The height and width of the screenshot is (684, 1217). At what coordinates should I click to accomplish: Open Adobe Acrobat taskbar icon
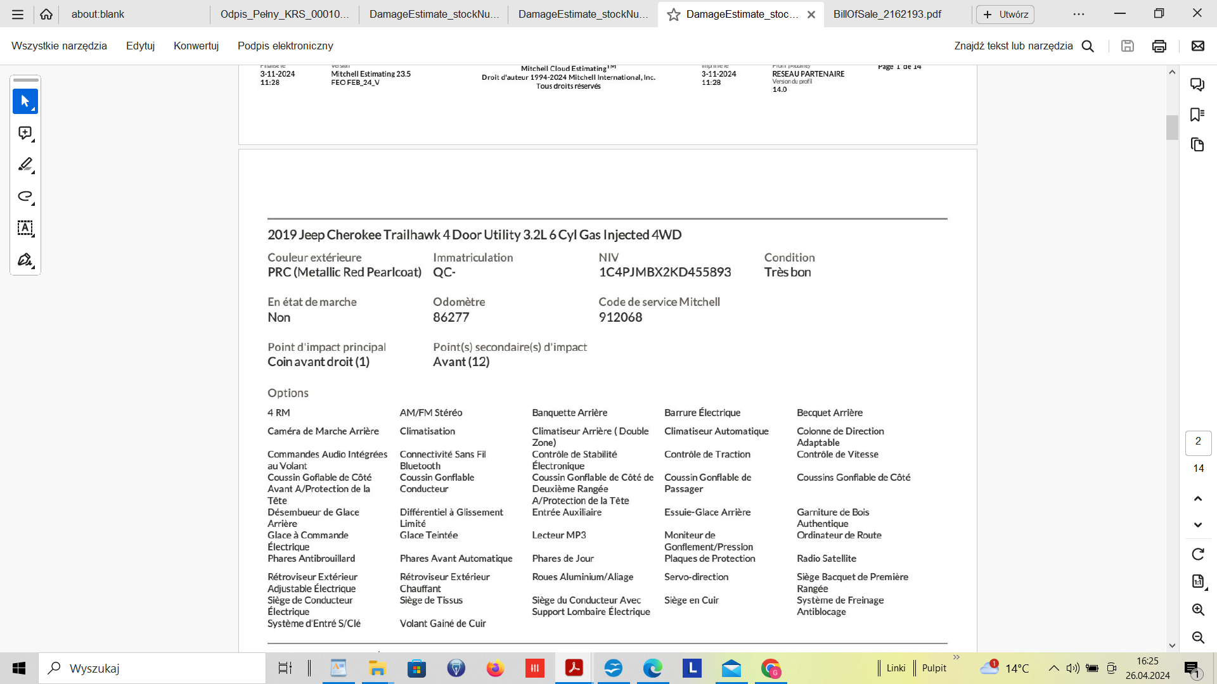click(x=574, y=668)
